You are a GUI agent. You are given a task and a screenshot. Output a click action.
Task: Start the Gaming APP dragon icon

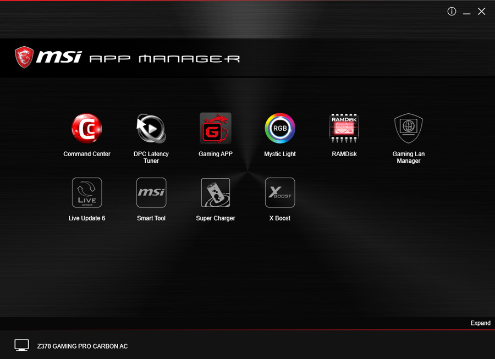point(216,128)
